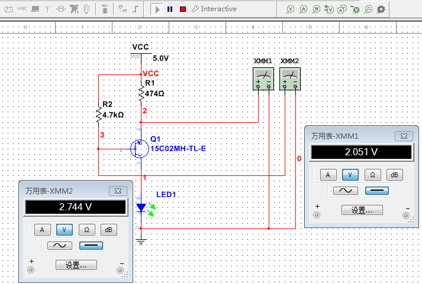
Task: Open the electromechanical motor component group
Action: (x=61, y=9)
